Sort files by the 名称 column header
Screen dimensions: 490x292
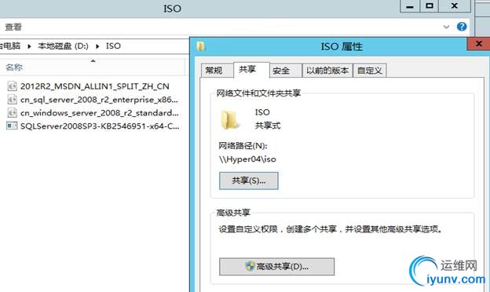(x=14, y=68)
